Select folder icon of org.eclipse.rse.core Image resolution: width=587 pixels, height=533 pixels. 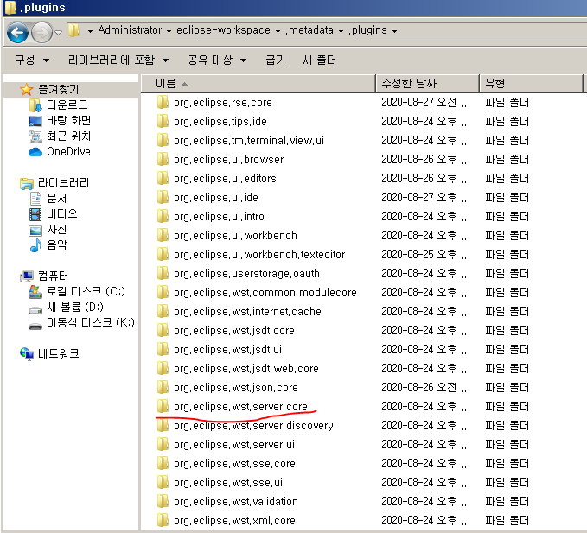point(163,102)
